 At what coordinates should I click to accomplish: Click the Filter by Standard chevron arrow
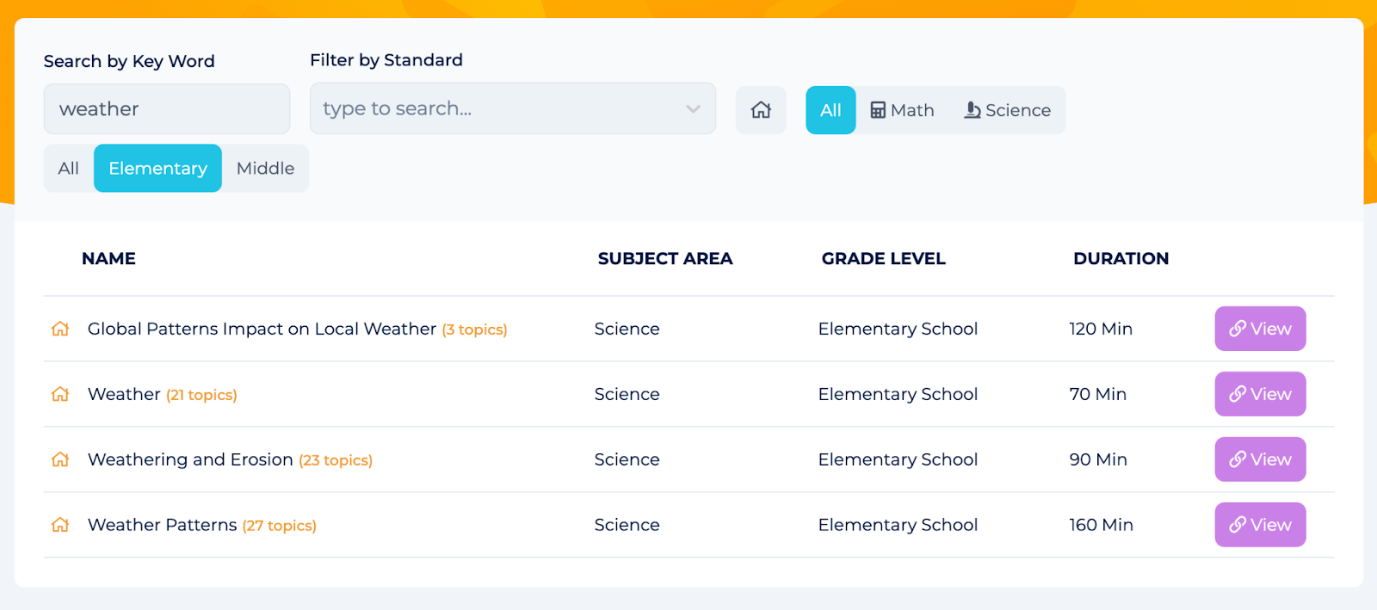[693, 108]
